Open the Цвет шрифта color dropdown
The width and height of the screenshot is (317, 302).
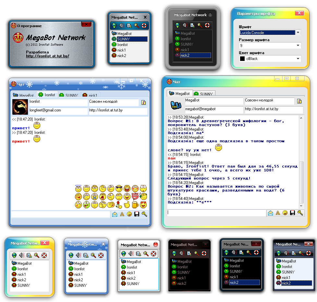click(x=298, y=59)
